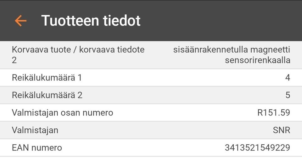The width and height of the screenshot is (302, 159).
Task: Click the "2" below the Korvaava tuote label
Action: coord(14,60)
